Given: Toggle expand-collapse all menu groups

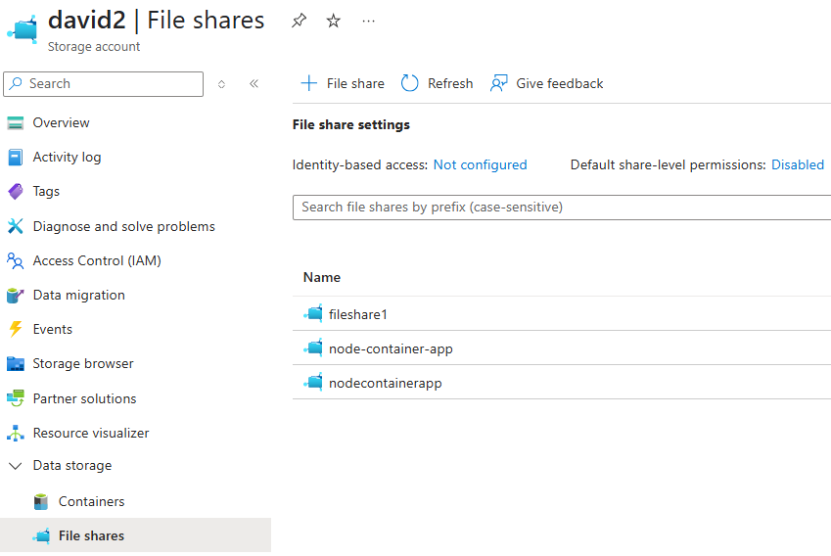Looking at the screenshot, I should pyautogui.click(x=221, y=84).
